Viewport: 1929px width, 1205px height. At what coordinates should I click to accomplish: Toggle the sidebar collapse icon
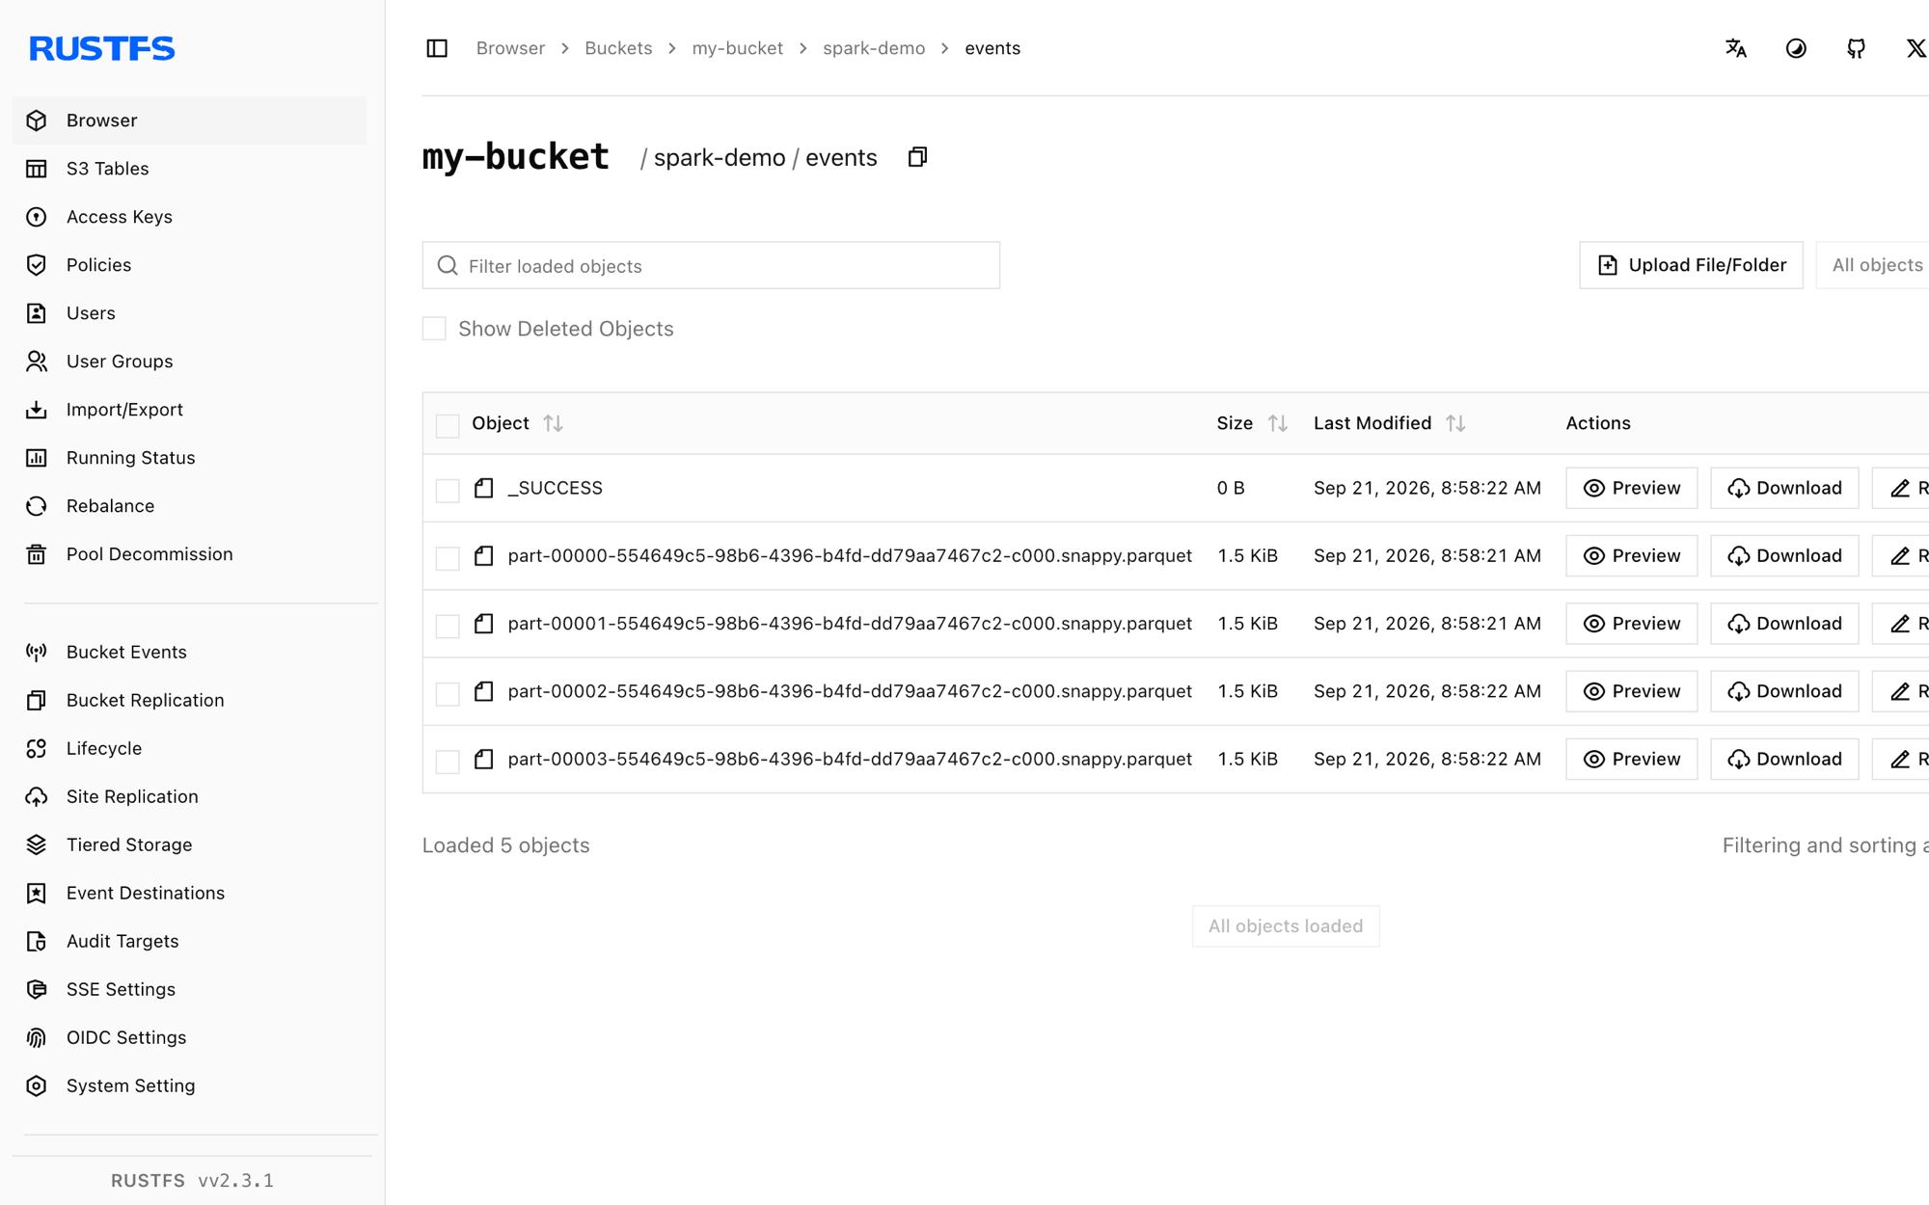(x=437, y=48)
